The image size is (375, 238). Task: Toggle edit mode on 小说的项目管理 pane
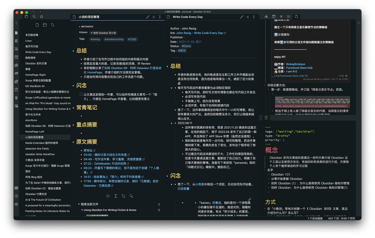148,17
